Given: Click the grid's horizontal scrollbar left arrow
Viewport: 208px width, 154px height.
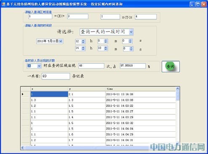Looking at the screenshot, I should [22, 148].
